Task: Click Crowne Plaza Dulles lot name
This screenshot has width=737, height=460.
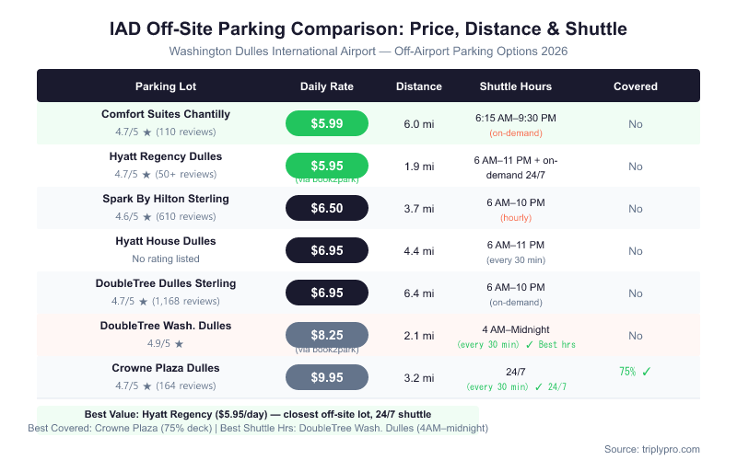Action: [166, 368]
